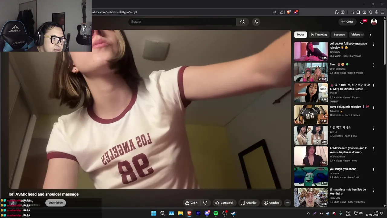The height and width of the screenshot is (218, 387).
Task: Open Steam from taskbar
Action: pos(233,213)
